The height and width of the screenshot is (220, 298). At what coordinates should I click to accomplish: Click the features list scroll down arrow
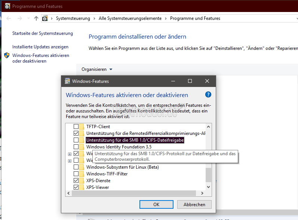tap(209, 187)
